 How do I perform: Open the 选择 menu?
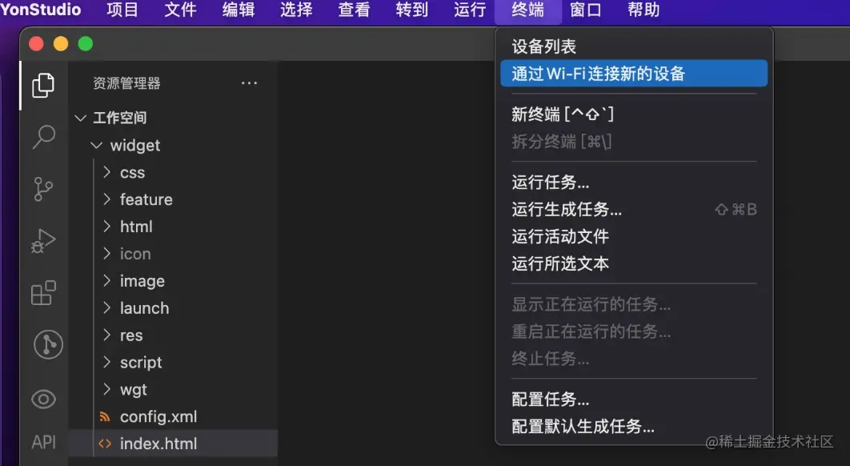tap(296, 10)
